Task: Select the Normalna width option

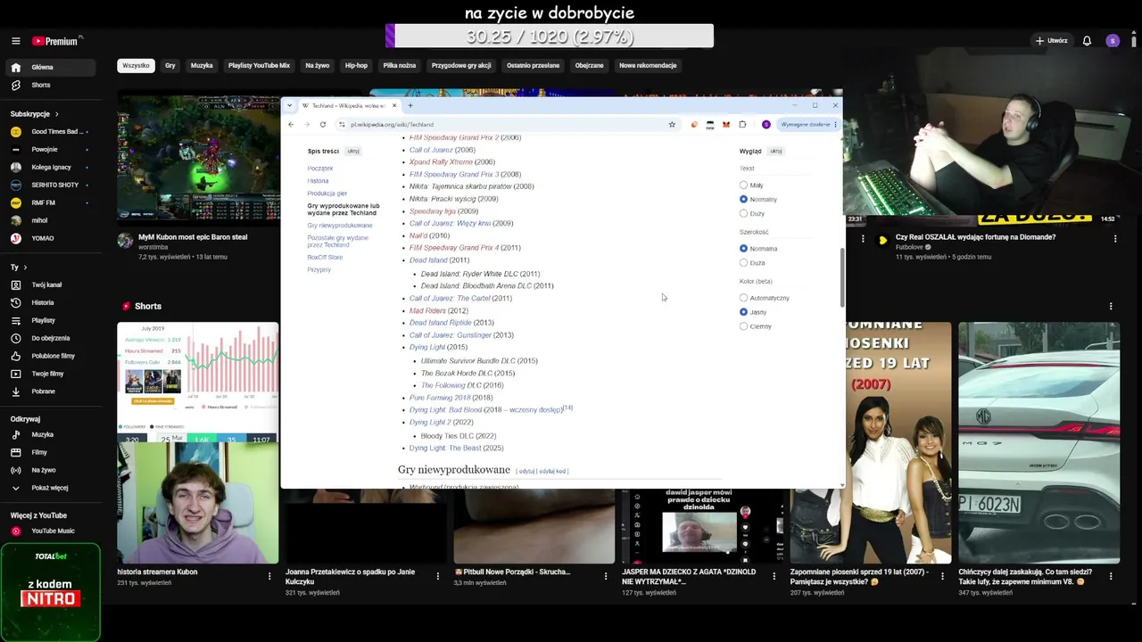Action: coord(743,249)
